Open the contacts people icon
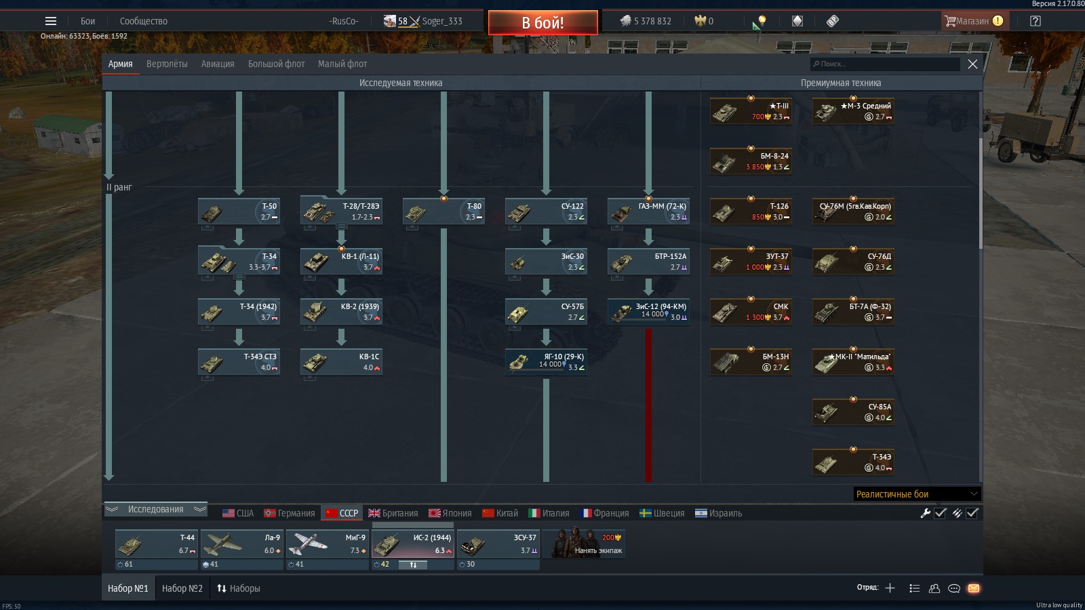Screen dimensions: 1085x610 click(934, 588)
